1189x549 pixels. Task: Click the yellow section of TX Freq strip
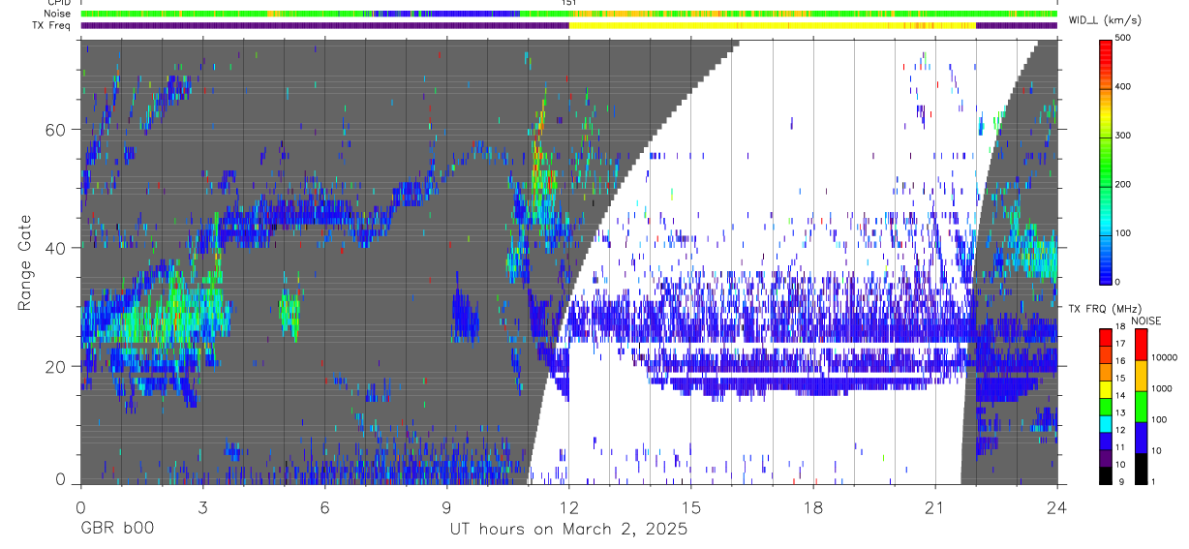click(x=773, y=25)
